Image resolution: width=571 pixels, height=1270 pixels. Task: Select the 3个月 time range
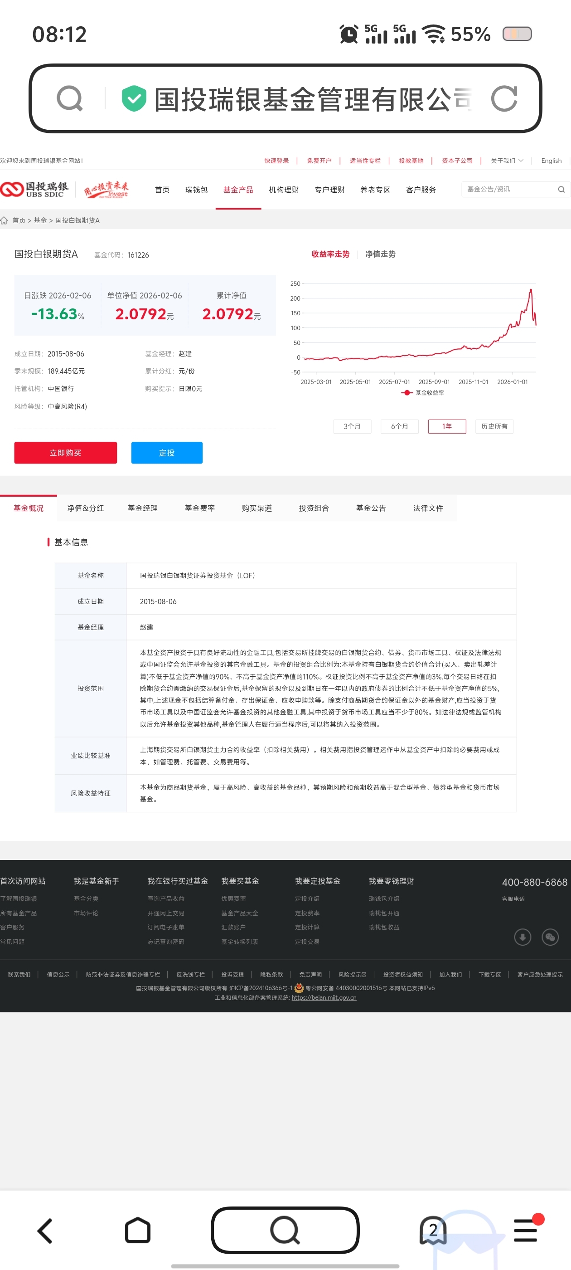pos(352,426)
